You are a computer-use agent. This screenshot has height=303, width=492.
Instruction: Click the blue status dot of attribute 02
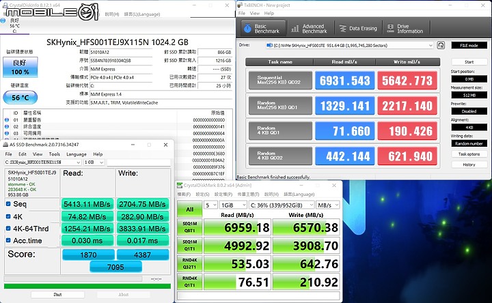click(7, 126)
